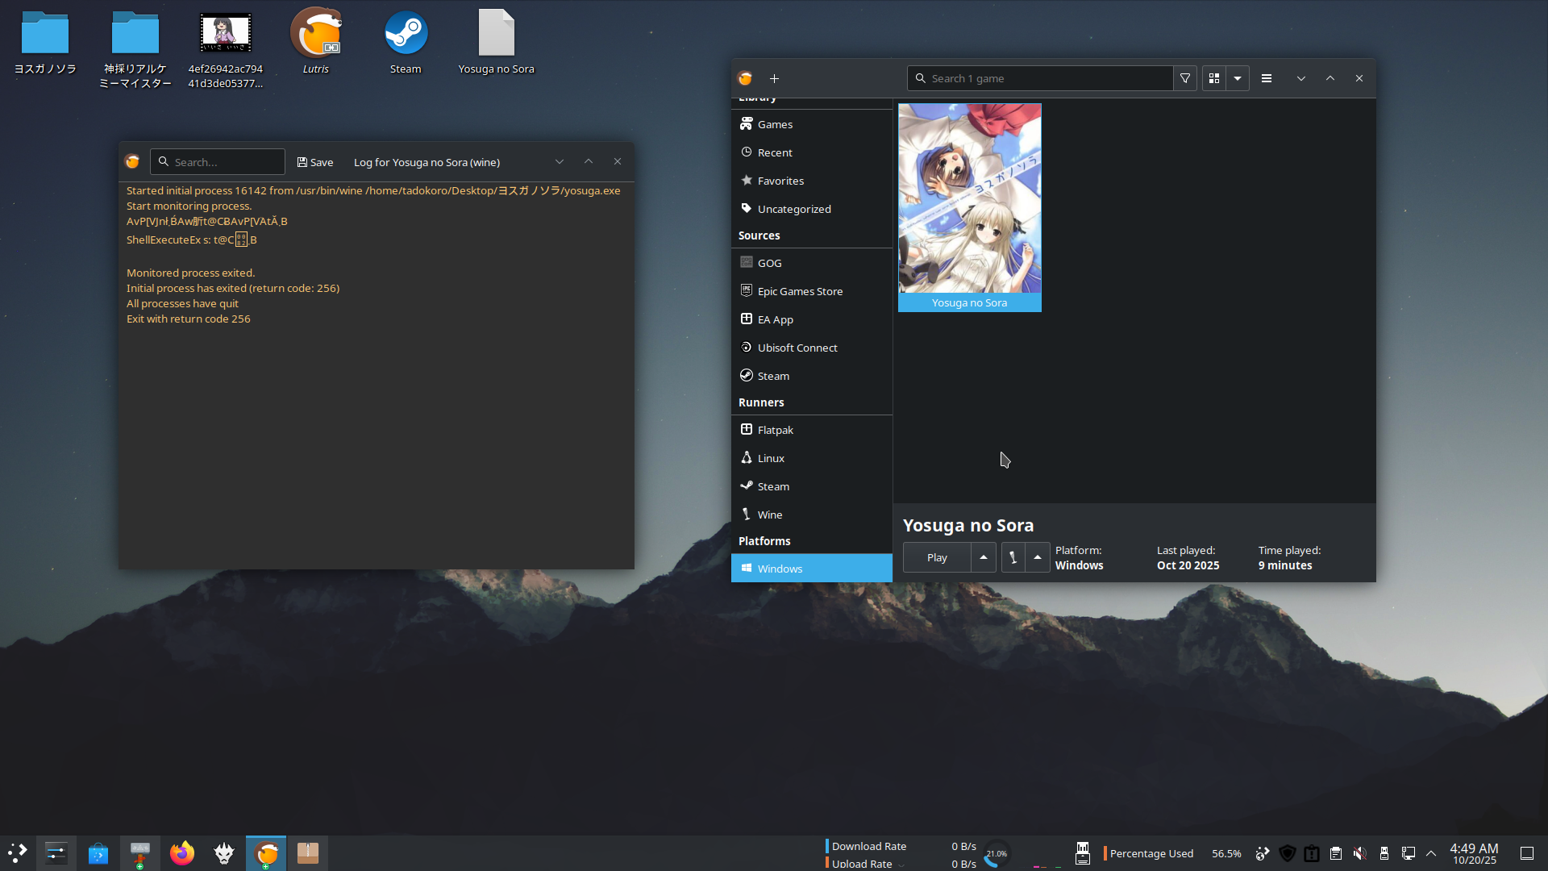The height and width of the screenshot is (871, 1548).
Task: Expand the Wine runner options arrow
Action: (x=1038, y=557)
